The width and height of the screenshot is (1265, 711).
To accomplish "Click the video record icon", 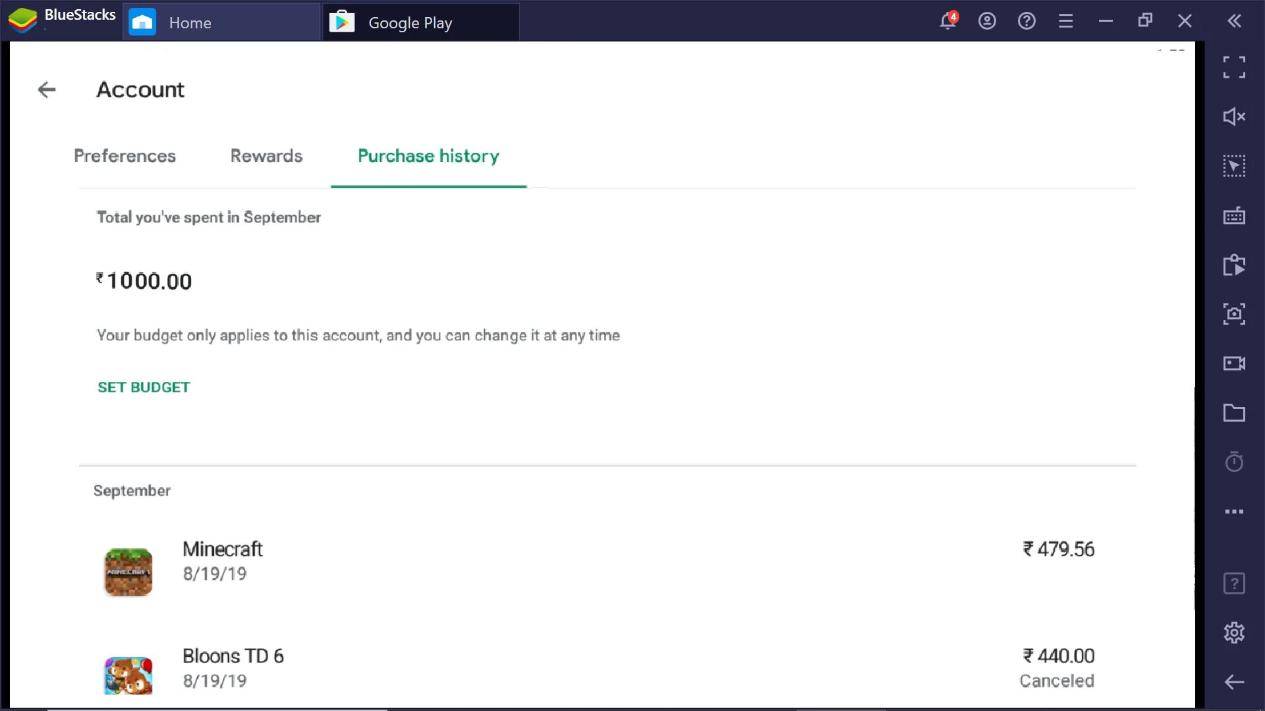I will (1235, 363).
